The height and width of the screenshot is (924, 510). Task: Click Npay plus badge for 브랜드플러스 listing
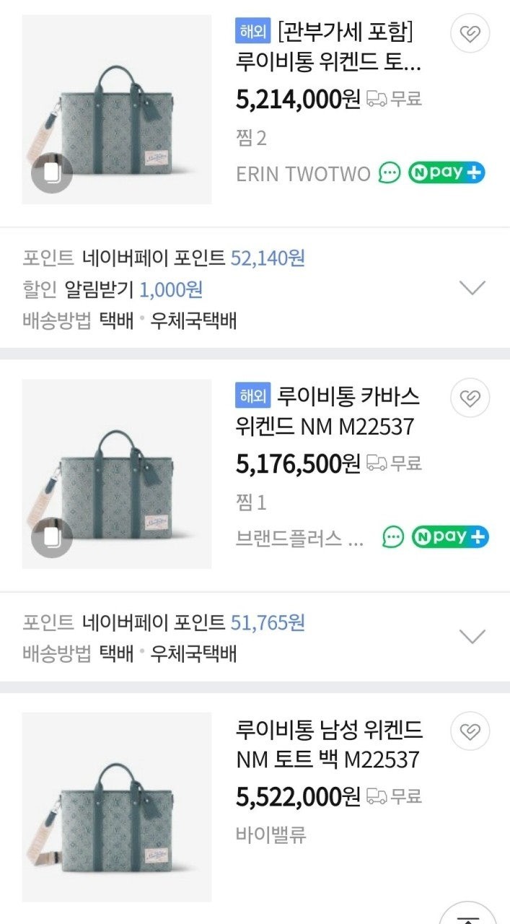click(449, 537)
